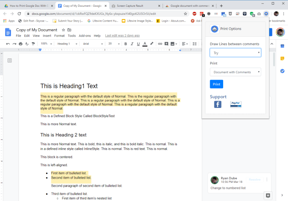Viewport: 288px width, 201px height.
Task: Select the Paint format tool
Action: click(33, 44)
